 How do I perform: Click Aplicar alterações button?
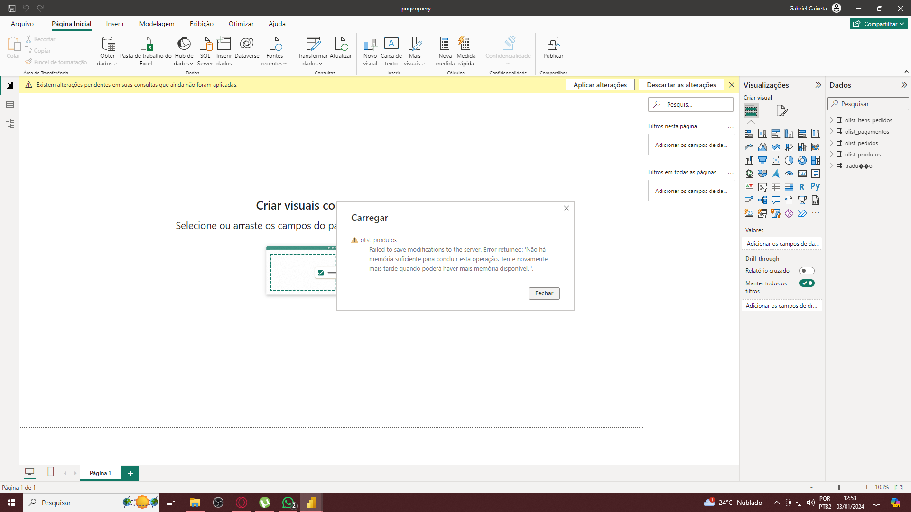[x=600, y=85]
